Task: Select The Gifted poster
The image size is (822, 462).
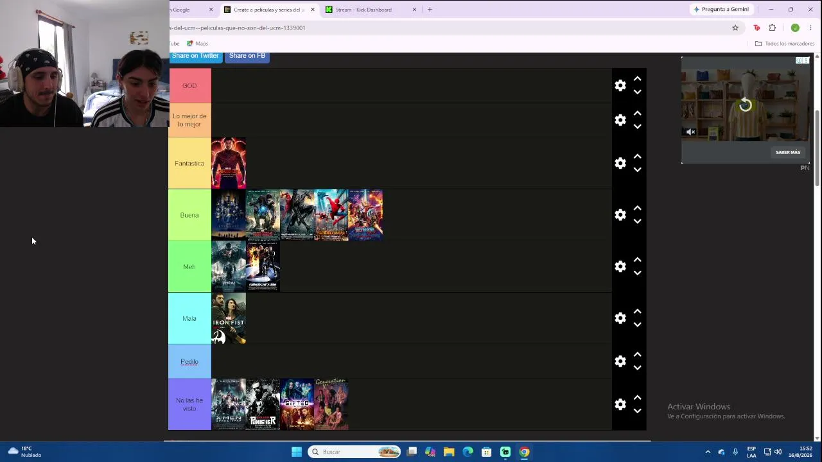Action: click(x=297, y=404)
